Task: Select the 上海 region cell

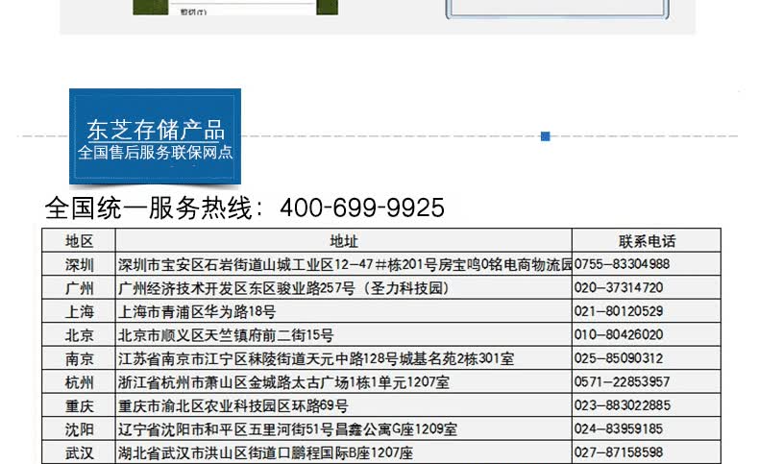Action: 79,311
